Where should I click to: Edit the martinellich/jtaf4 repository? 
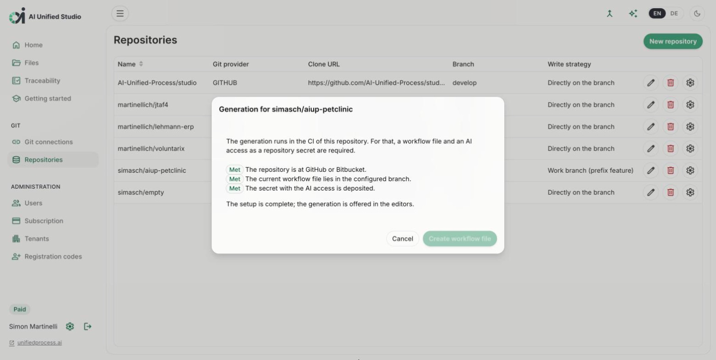tap(650, 105)
